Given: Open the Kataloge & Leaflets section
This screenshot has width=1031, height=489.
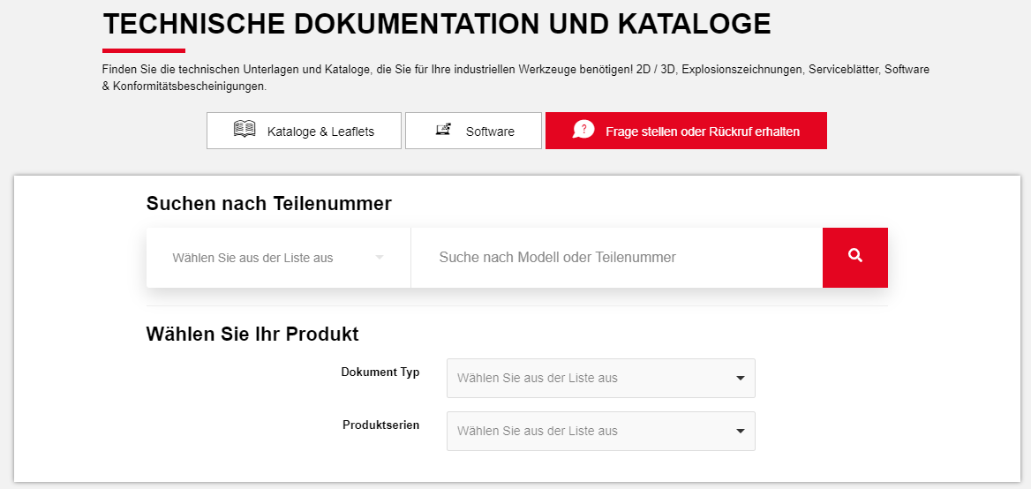Looking at the screenshot, I should pyautogui.click(x=304, y=131).
